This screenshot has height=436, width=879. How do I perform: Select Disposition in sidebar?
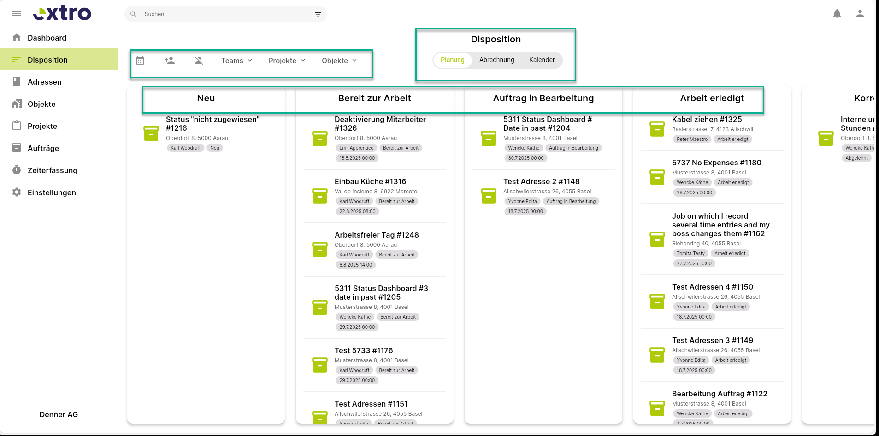tap(59, 60)
